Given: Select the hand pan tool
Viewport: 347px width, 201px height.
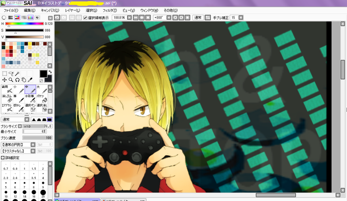Looking at the screenshot, I should pyautogui.click(x=23, y=80).
